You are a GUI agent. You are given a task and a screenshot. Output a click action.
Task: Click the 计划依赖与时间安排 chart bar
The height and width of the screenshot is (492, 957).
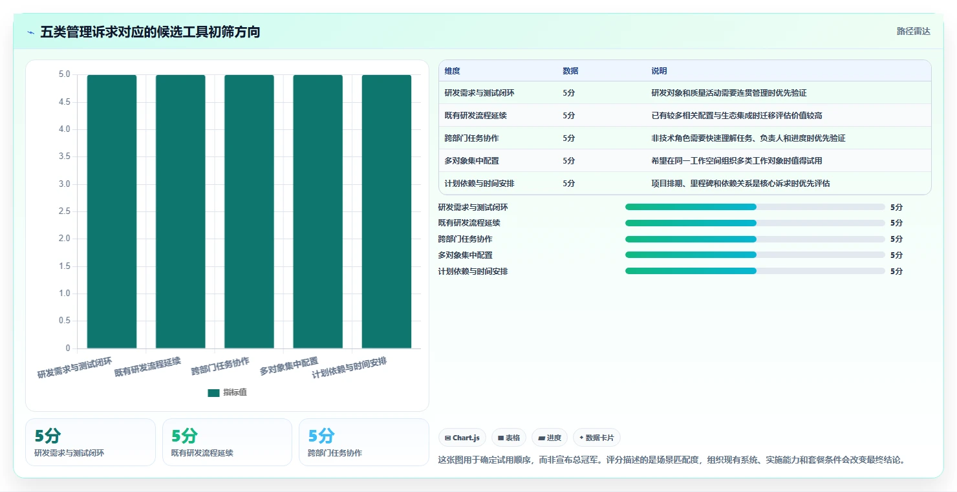(387, 211)
